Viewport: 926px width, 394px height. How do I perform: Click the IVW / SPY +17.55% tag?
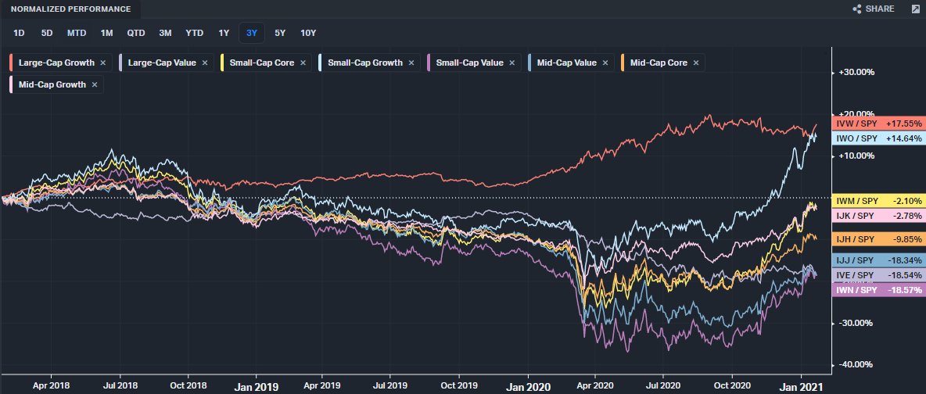click(879, 124)
